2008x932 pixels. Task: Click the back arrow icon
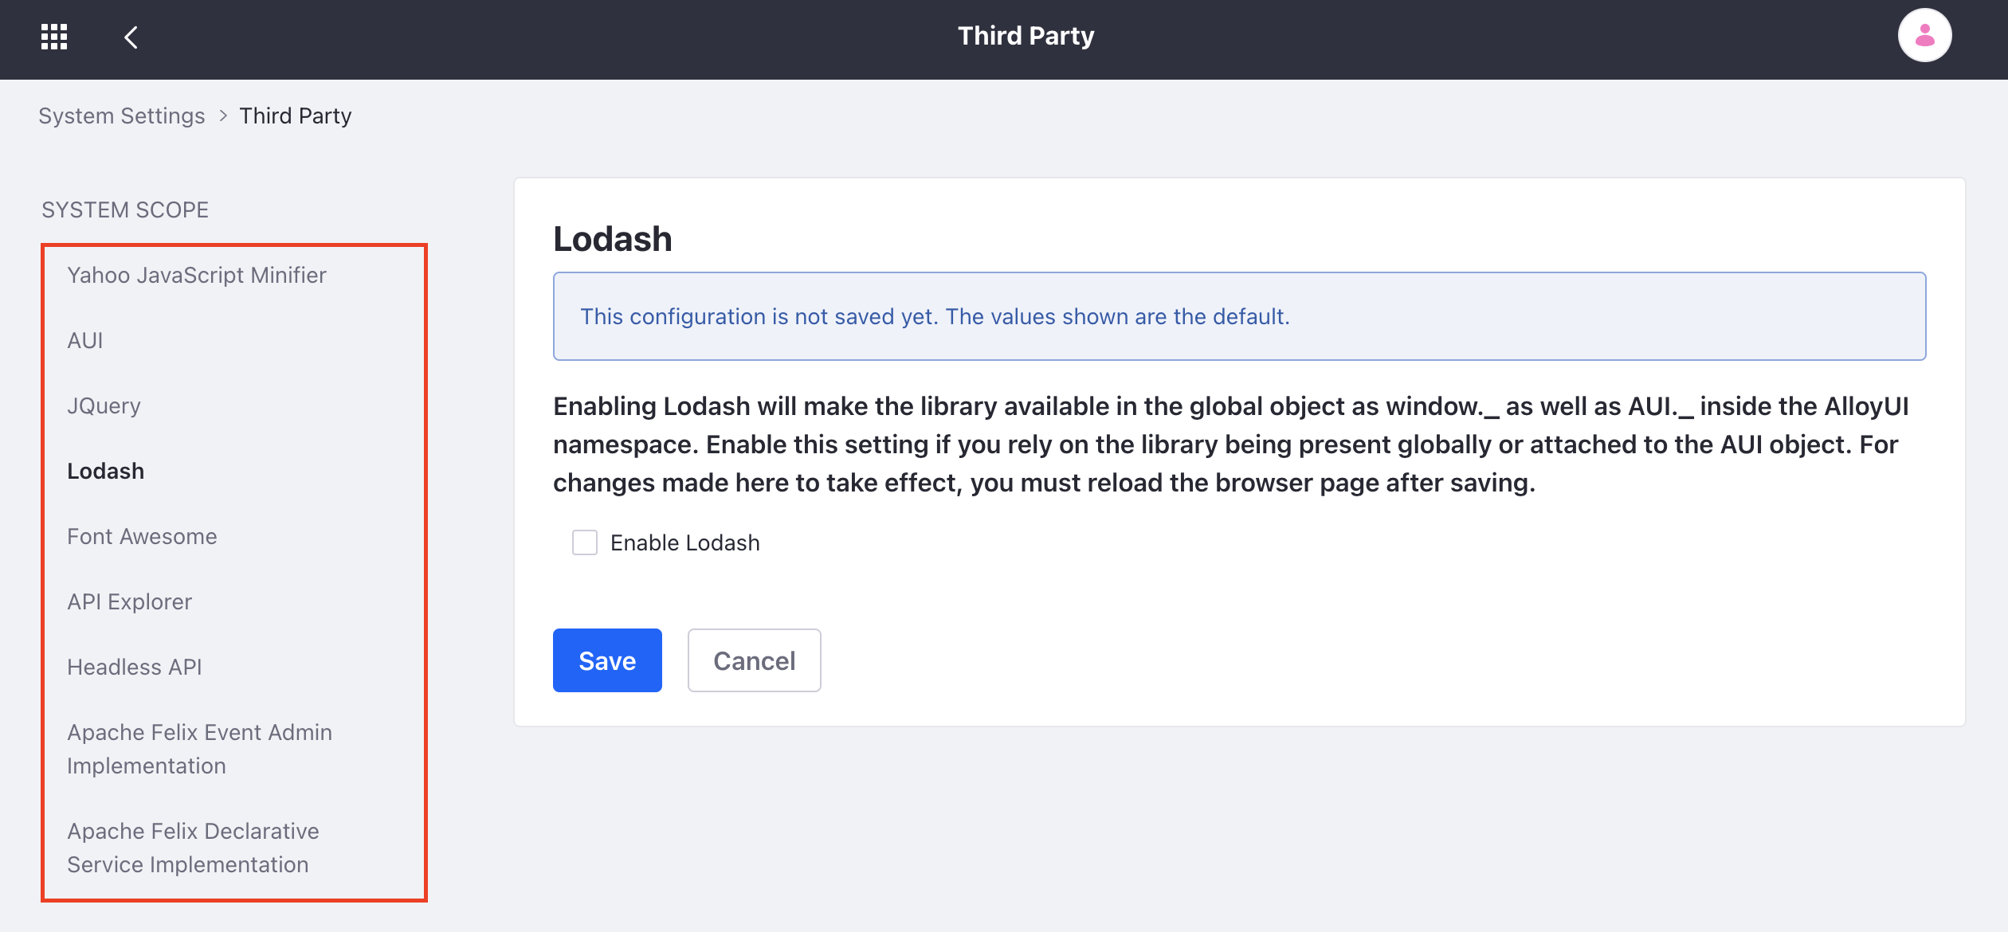click(131, 37)
